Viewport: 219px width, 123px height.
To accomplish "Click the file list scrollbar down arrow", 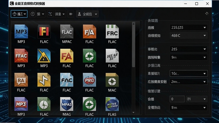I will 134,112.
